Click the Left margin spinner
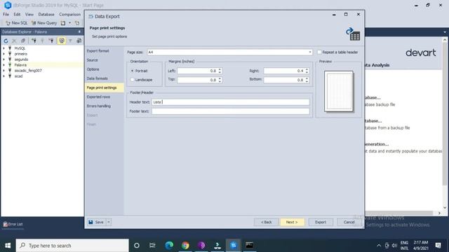This screenshot has width=449, height=252. tap(220, 71)
